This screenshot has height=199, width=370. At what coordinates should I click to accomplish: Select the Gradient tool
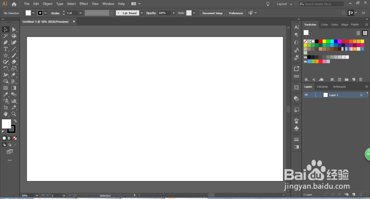coord(14,88)
